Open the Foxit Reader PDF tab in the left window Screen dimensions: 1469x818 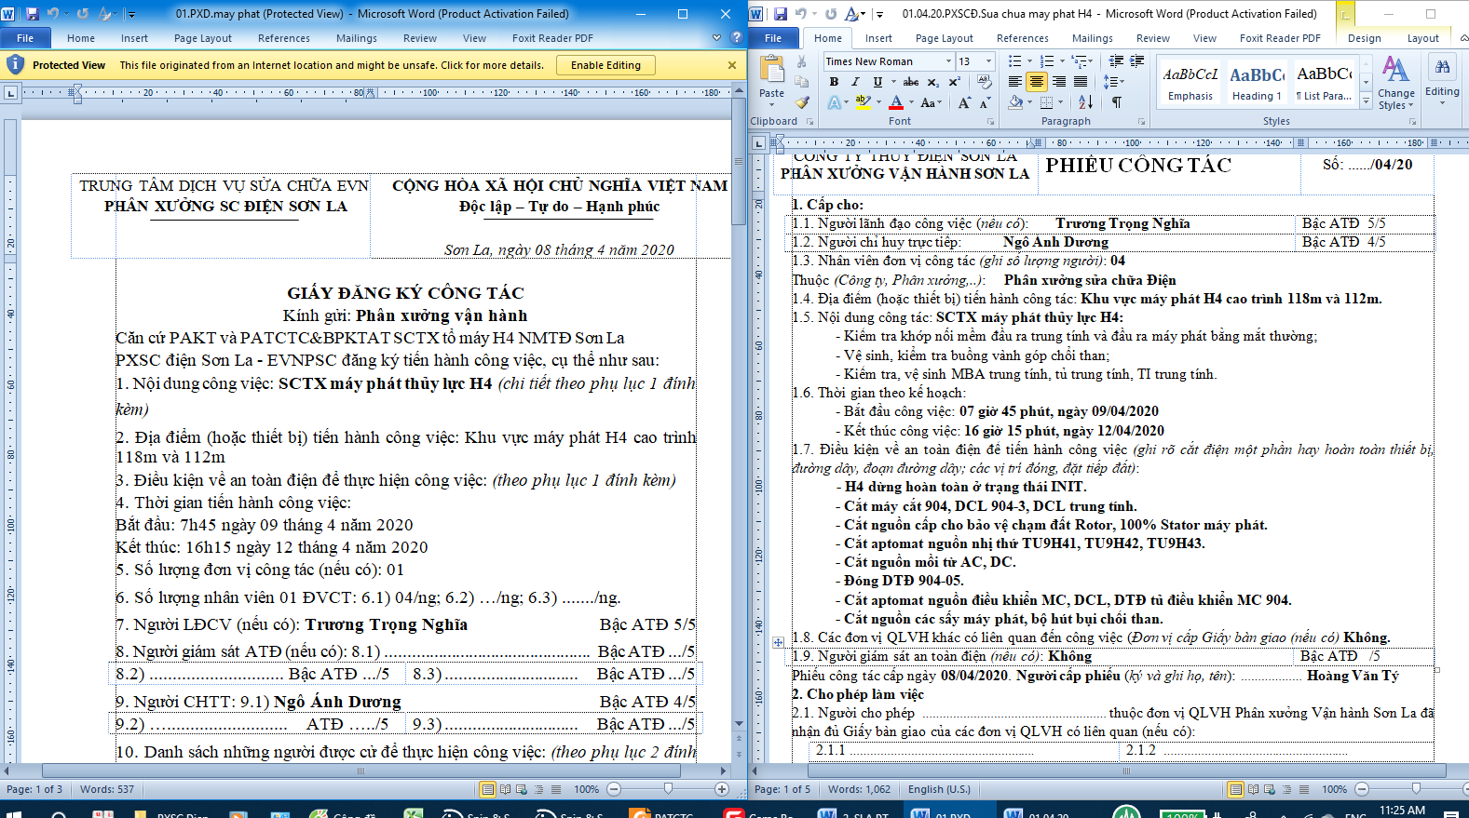pos(552,38)
